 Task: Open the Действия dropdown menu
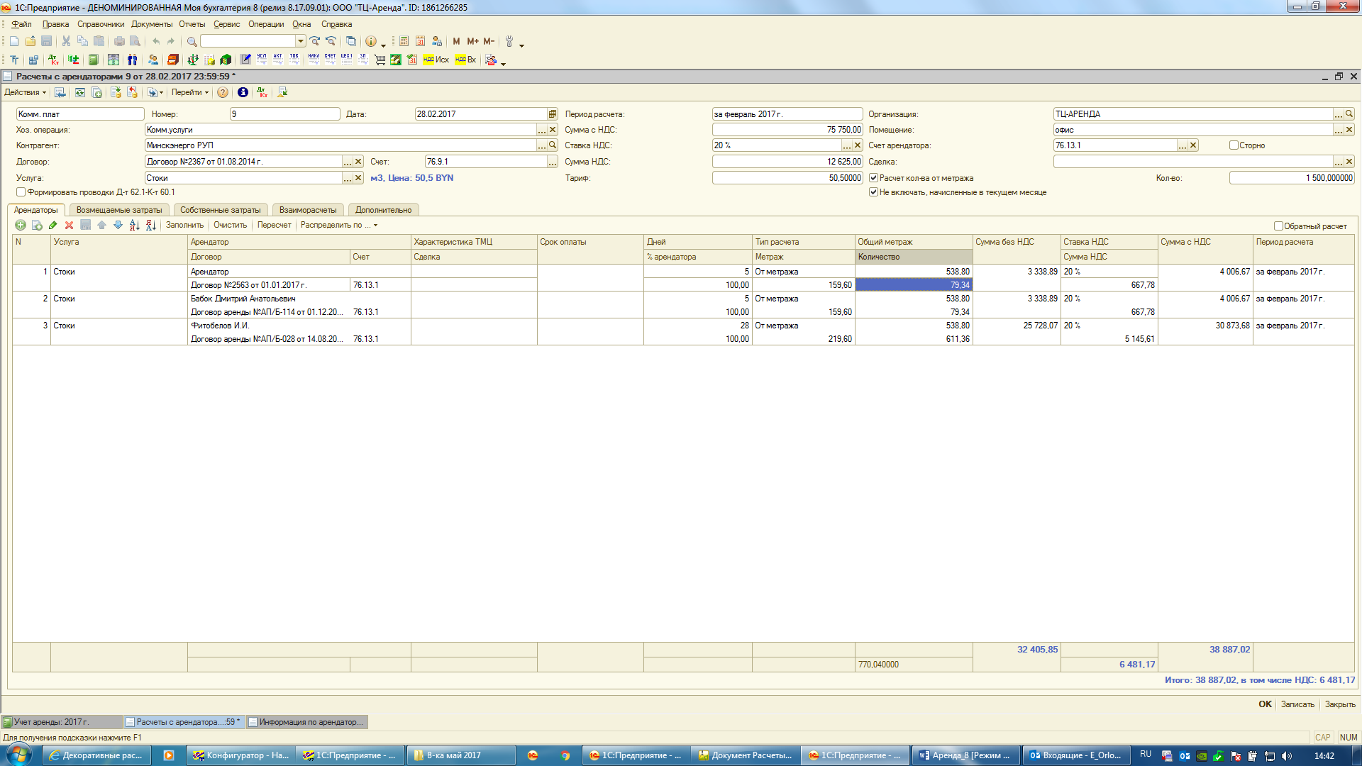click(x=25, y=92)
